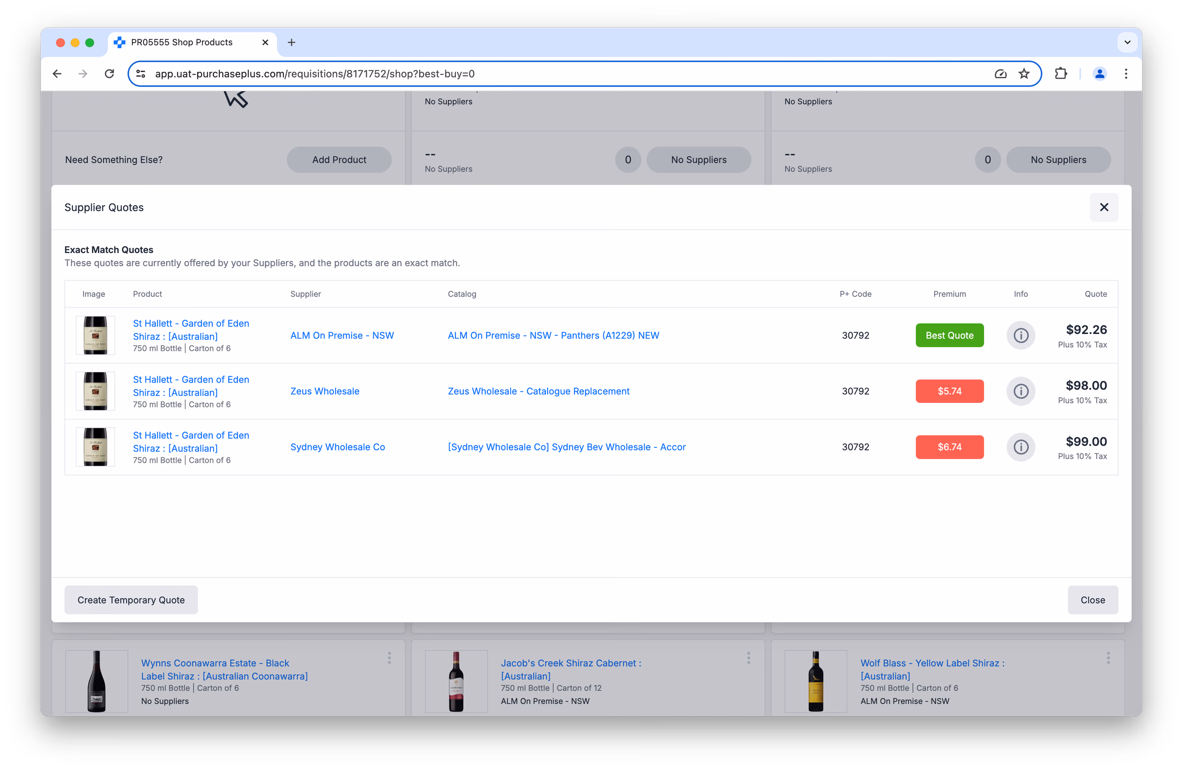Click Wolf Blass bottle image
The width and height of the screenshot is (1183, 770).
click(816, 681)
